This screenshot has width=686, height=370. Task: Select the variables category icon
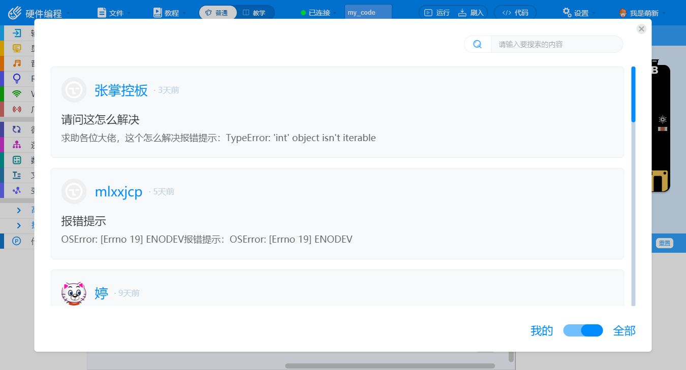tap(17, 190)
